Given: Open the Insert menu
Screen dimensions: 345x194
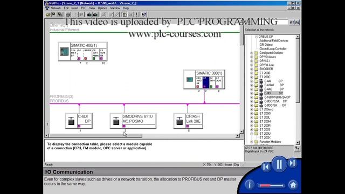Looking at the screenshot, I should (75, 8).
